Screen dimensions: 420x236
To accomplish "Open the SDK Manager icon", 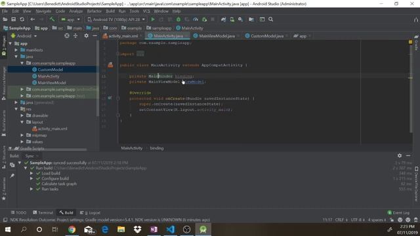I will (241, 20).
